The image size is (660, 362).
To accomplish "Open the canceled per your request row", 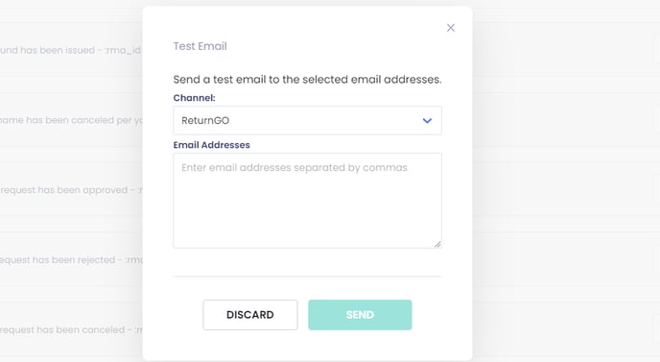I will 71,120.
